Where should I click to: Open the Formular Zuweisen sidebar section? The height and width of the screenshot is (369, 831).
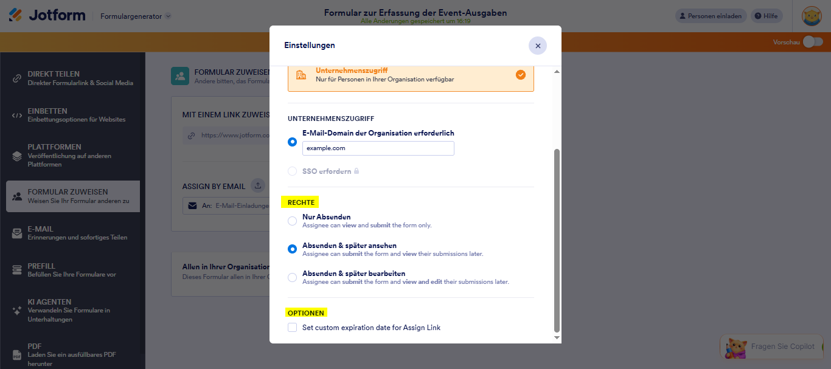pos(73,196)
